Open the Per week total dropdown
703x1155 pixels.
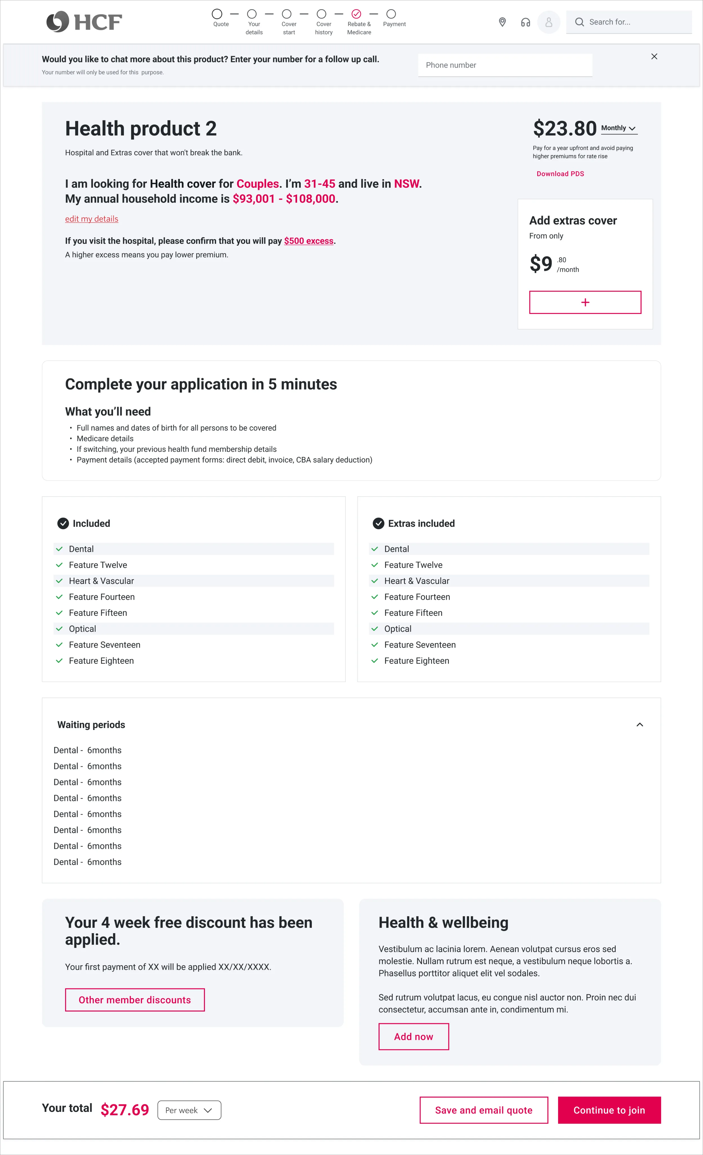[x=189, y=1110]
